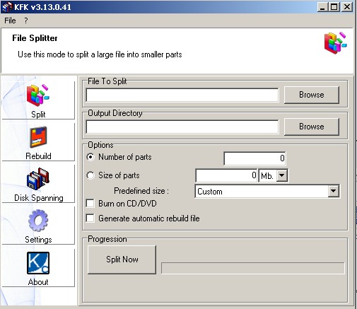The width and height of the screenshot is (357, 309).
Task: Click the KFK title bar app icon
Action: point(7,7)
